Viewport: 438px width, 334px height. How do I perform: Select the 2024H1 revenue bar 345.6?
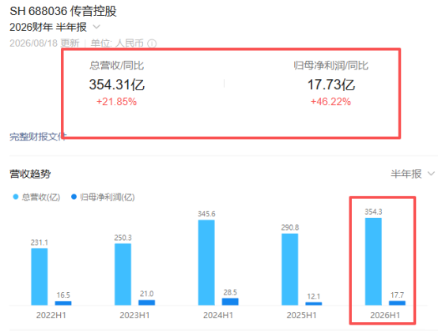[206, 262]
